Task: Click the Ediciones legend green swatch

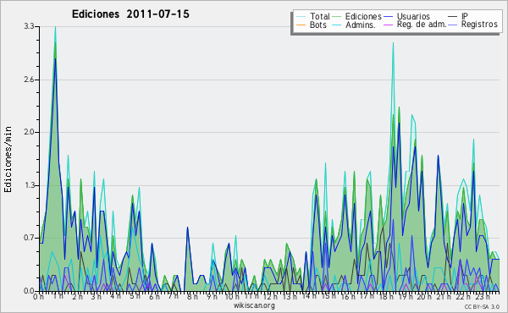Action: [x=337, y=16]
